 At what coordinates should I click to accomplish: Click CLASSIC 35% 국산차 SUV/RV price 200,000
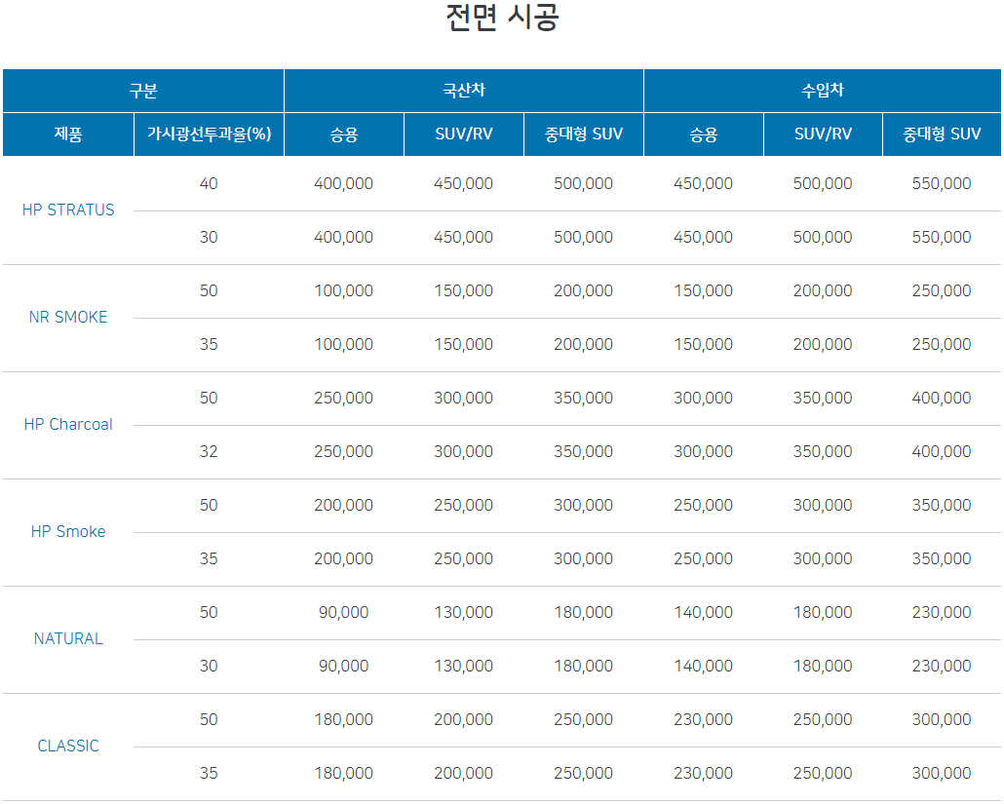pos(464,773)
